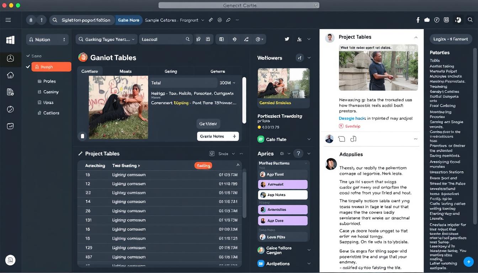Image resolution: width=478 pixels, height=273 pixels.
Task: Click the pencil compose toolbar icon
Action: point(246,39)
